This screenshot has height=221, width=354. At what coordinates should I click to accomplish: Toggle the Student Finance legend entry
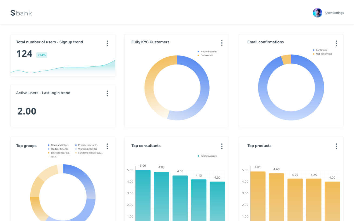pyautogui.click(x=58, y=149)
